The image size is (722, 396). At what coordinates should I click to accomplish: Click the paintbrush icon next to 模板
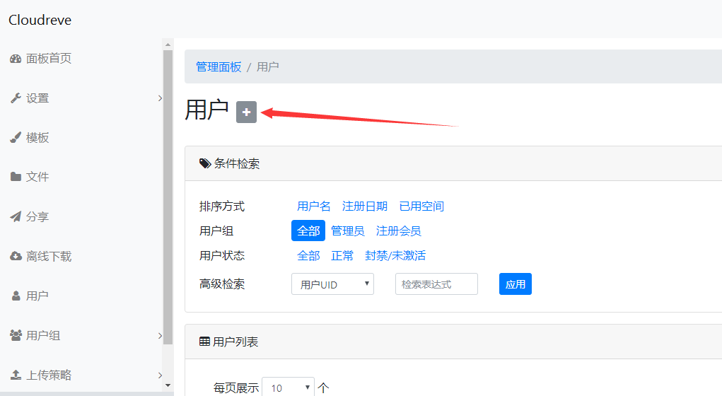point(16,138)
